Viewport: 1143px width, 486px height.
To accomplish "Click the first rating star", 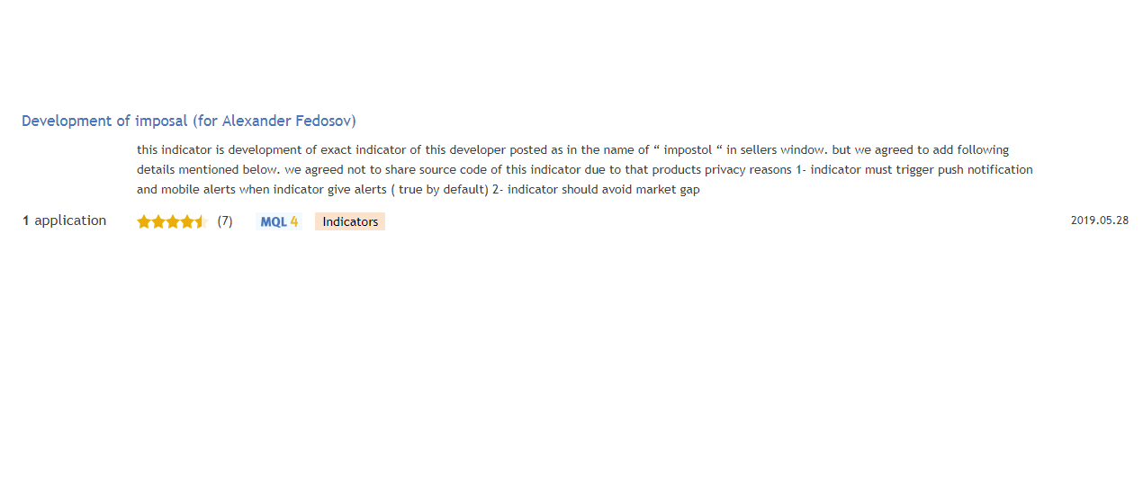I will (144, 221).
